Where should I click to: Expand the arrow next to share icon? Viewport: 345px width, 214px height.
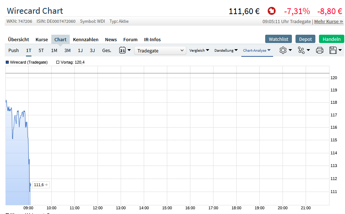308,50
